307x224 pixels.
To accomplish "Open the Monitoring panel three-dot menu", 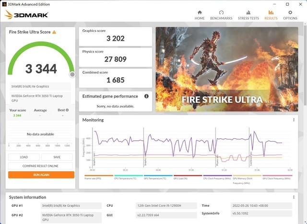I will (294, 120).
